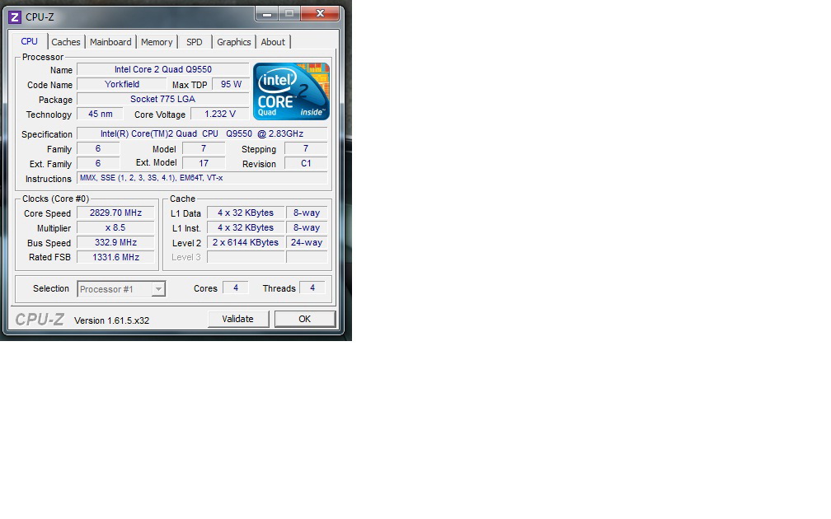Click the CPU-Z purple Z title icon

[x=15, y=17]
